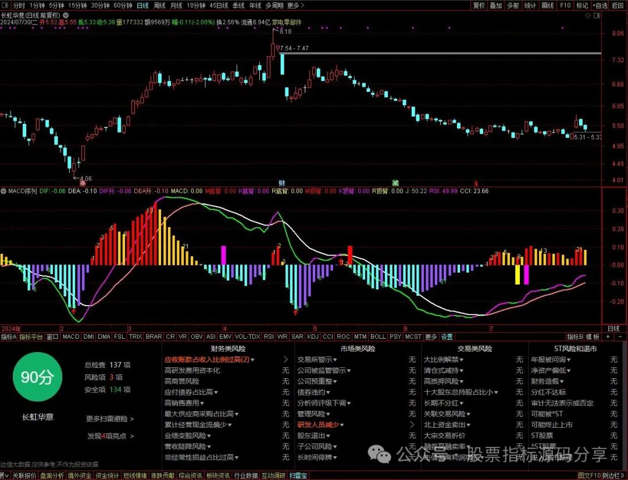Open the 指标平台 panel
628x480 pixels.
(x=31, y=336)
